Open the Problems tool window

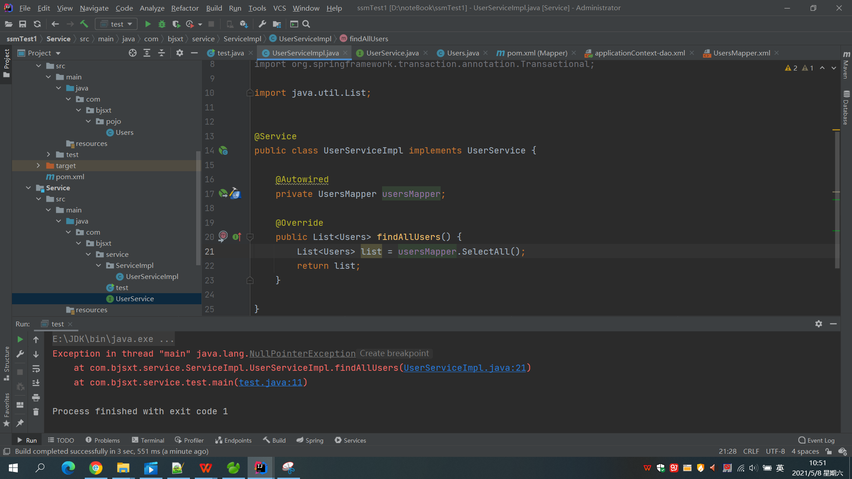pos(103,440)
